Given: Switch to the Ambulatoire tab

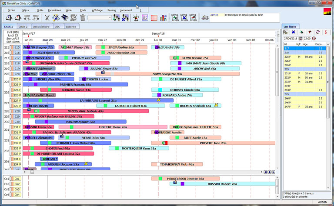Looking at the screenshot, I should coord(41,27).
